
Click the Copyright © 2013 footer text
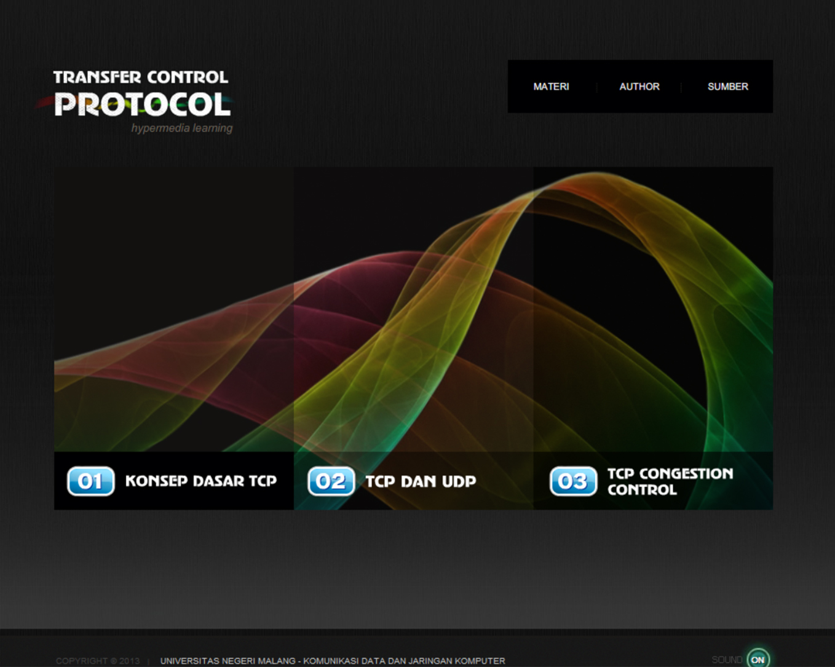97,661
